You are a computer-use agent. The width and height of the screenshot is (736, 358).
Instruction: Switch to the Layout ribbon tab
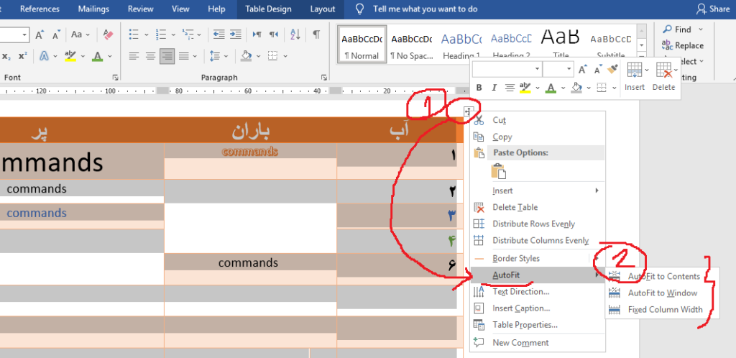tap(322, 9)
